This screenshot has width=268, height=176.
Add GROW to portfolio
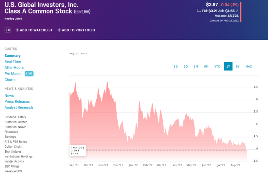coord(76,30)
